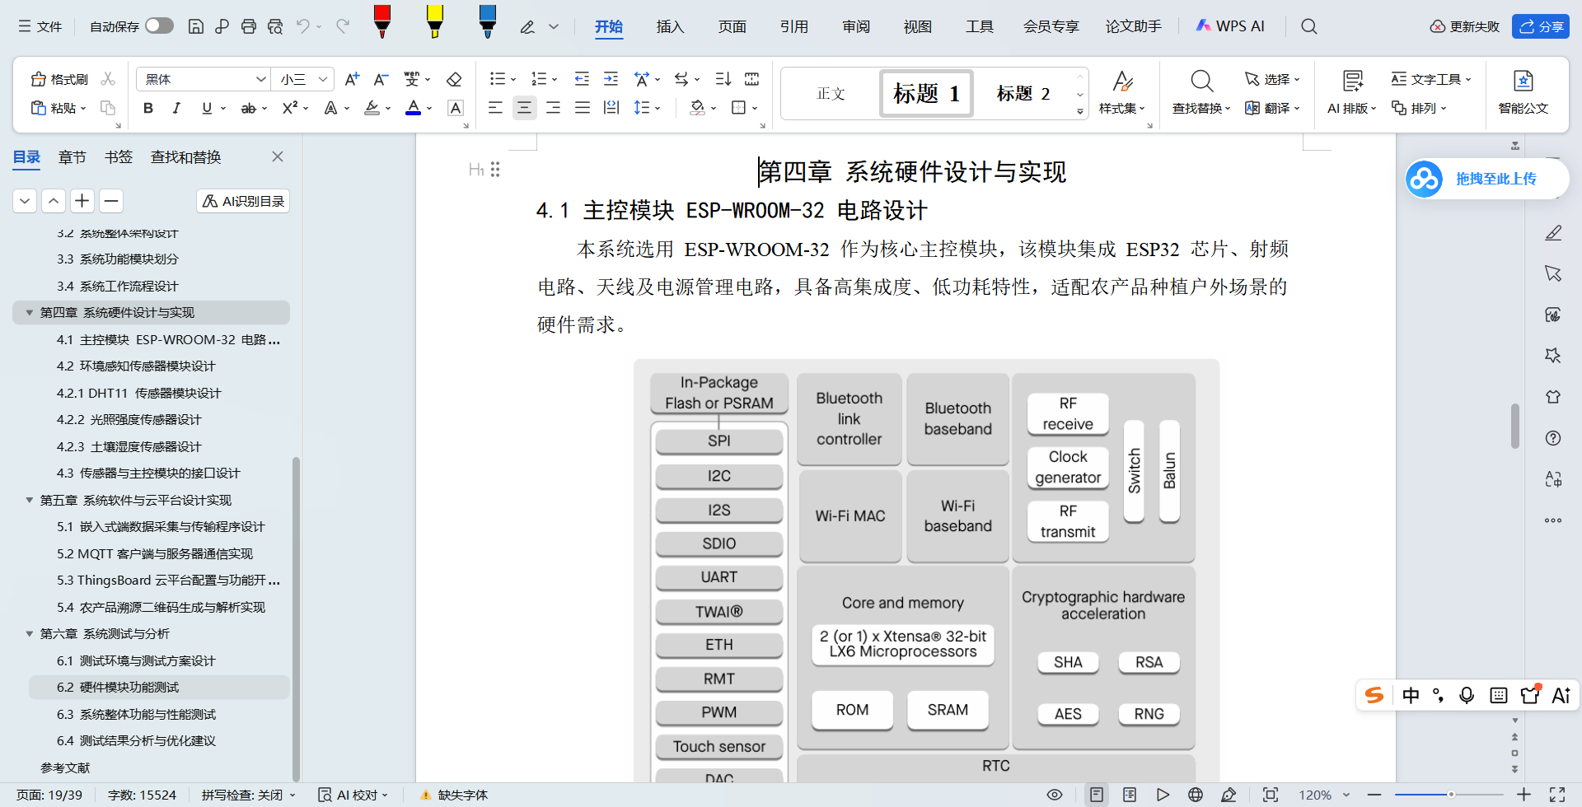
Task: Close the navigation pane with X
Action: (x=278, y=156)
